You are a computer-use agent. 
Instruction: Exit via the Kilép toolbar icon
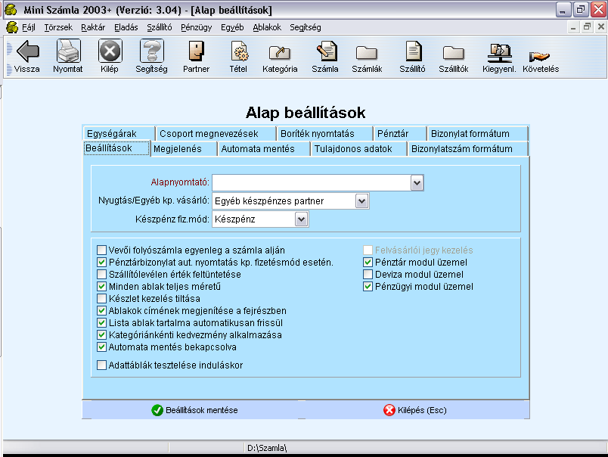point(110,51)
